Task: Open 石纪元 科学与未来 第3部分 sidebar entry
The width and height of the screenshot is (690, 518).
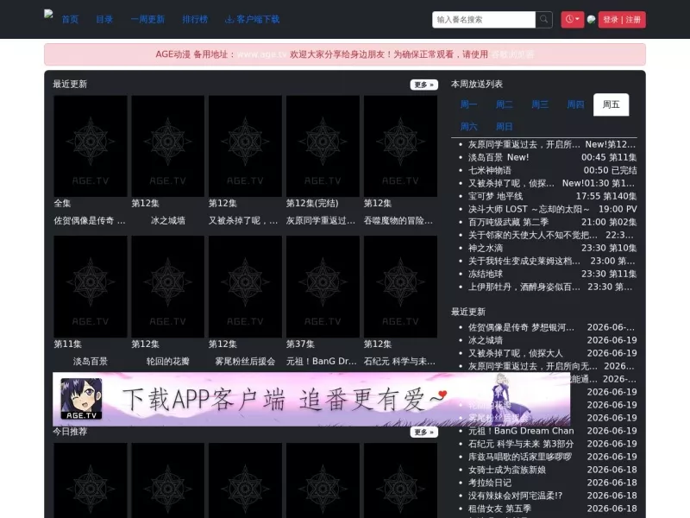Action: tap(521, 444)
